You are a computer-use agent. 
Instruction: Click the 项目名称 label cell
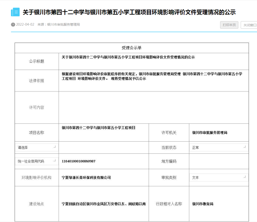click(37, 133)
